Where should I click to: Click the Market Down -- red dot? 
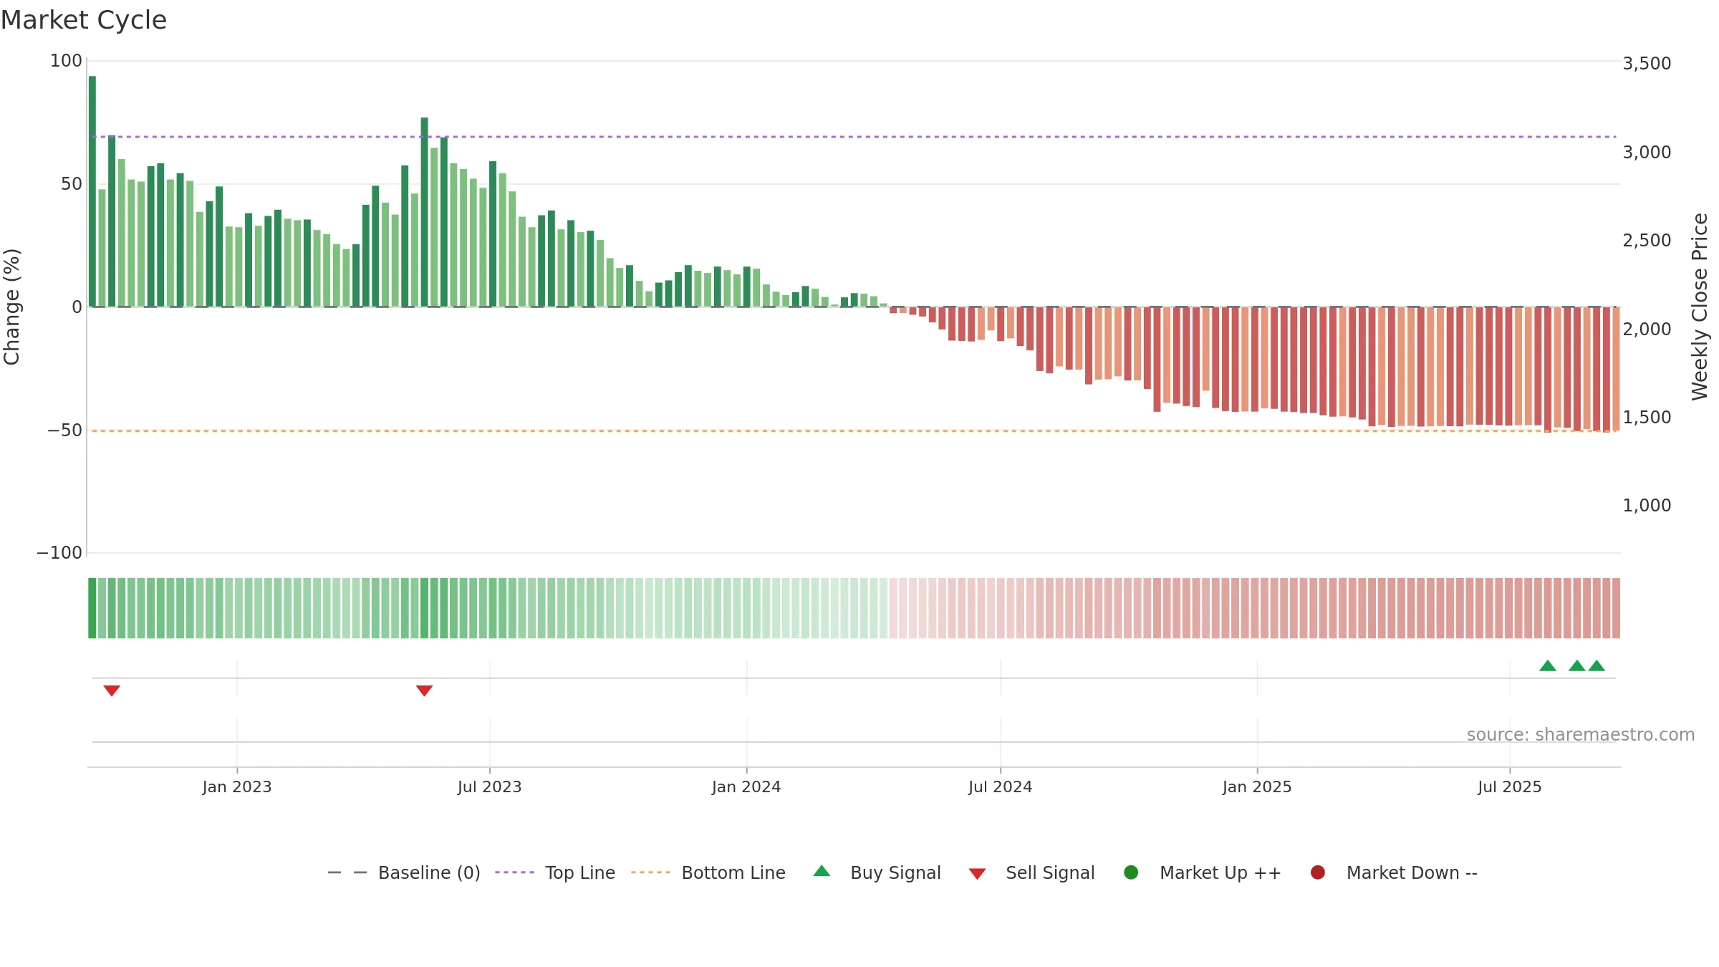pos(1317,872)
